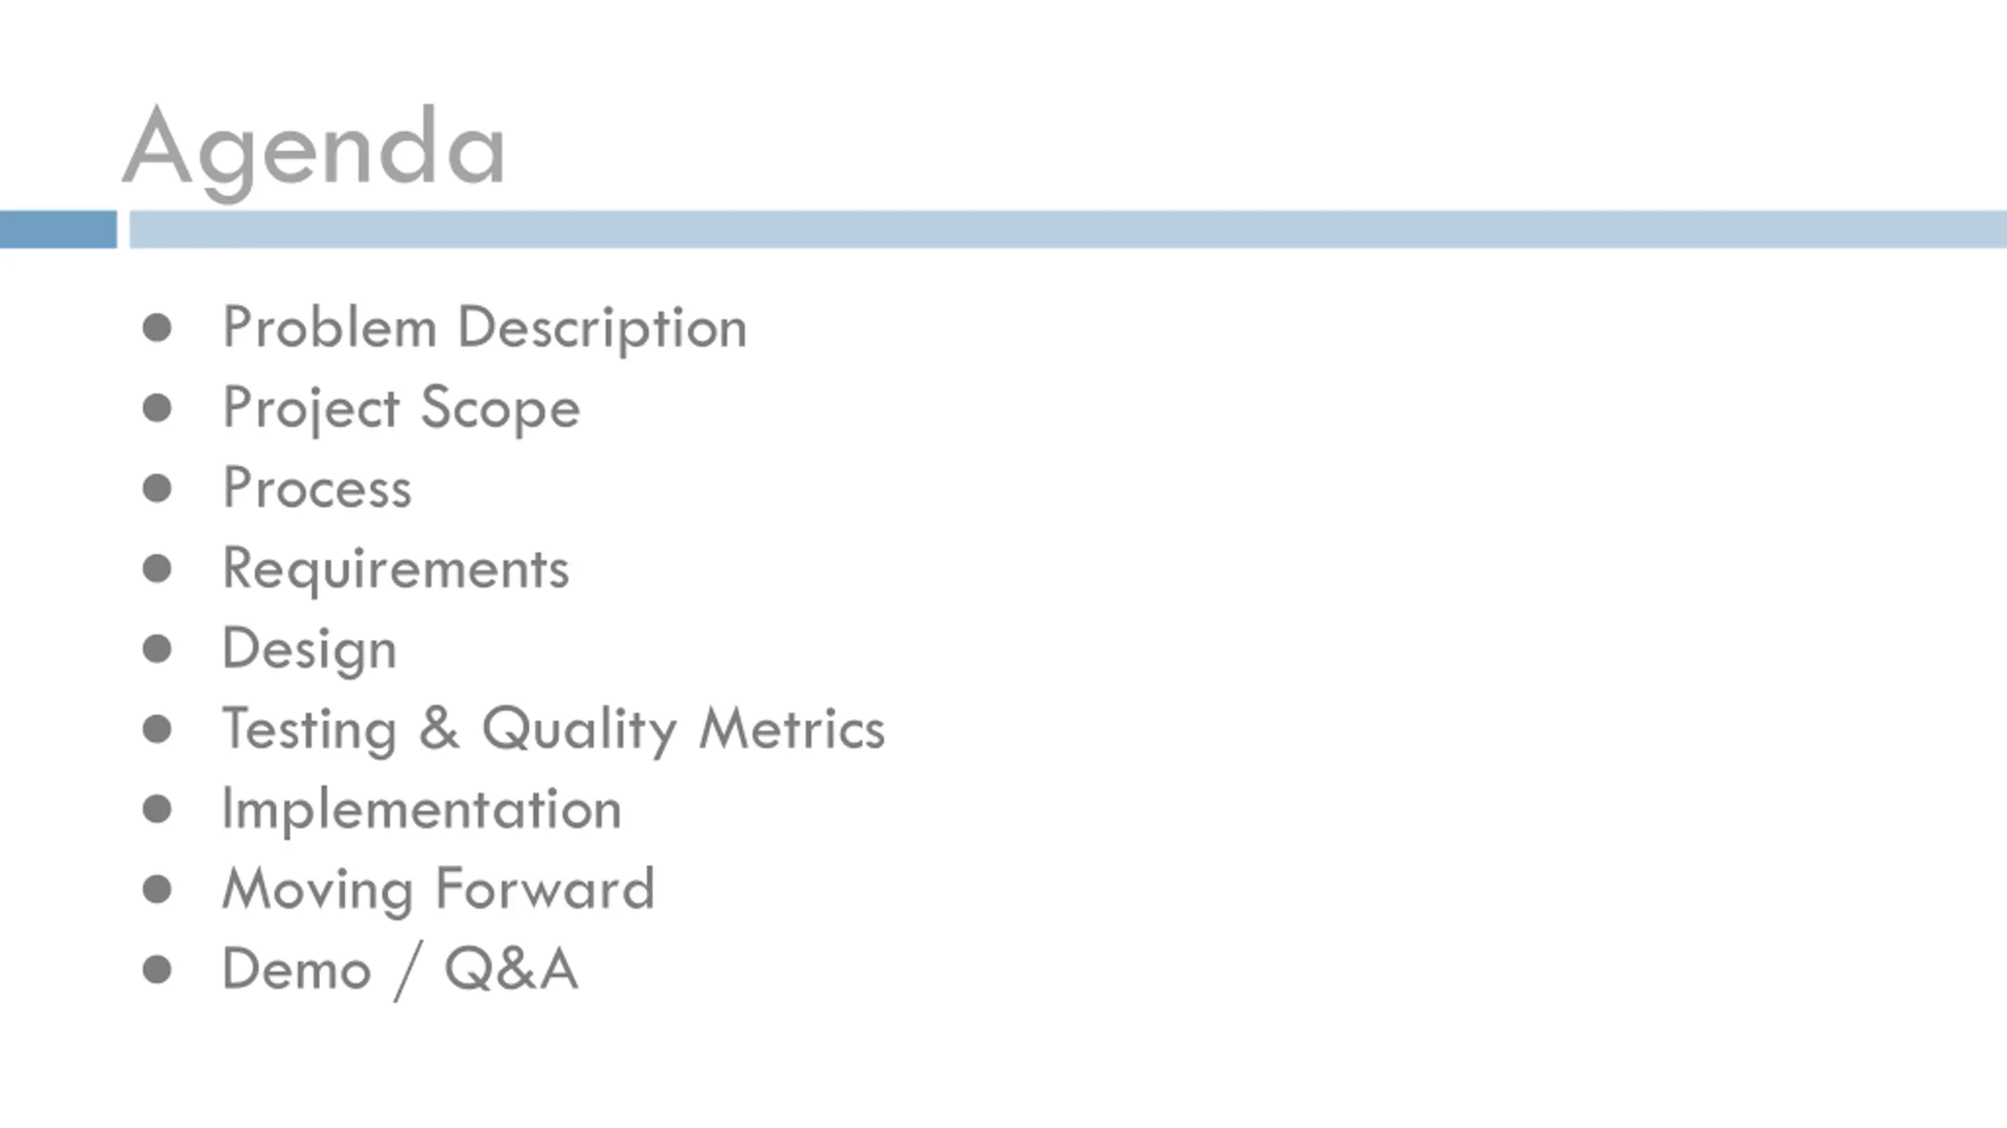2007x1128 pixels.
Task: Click the dark blue accent block
Action: [58, 230]
